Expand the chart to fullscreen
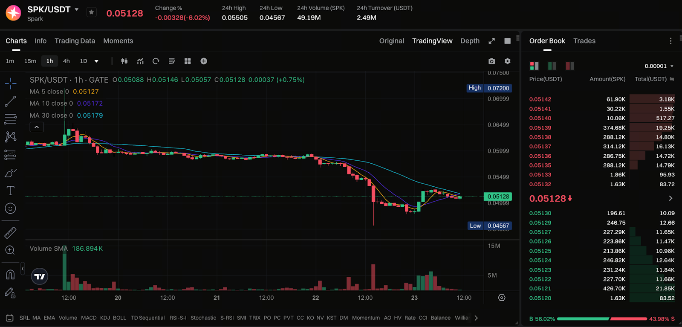The height and width of the screenshot is (327, 682). point(491,41)
